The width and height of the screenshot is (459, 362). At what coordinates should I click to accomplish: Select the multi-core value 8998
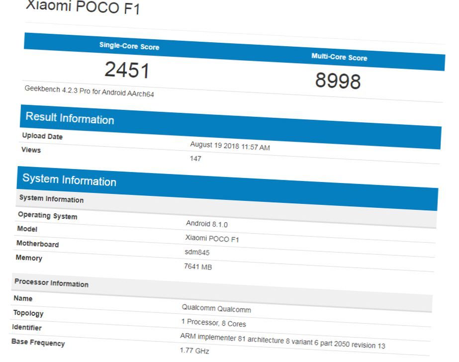338,81
